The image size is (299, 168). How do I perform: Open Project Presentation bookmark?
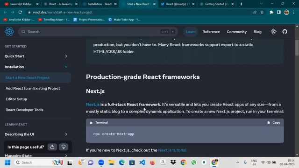pos(89,20)
